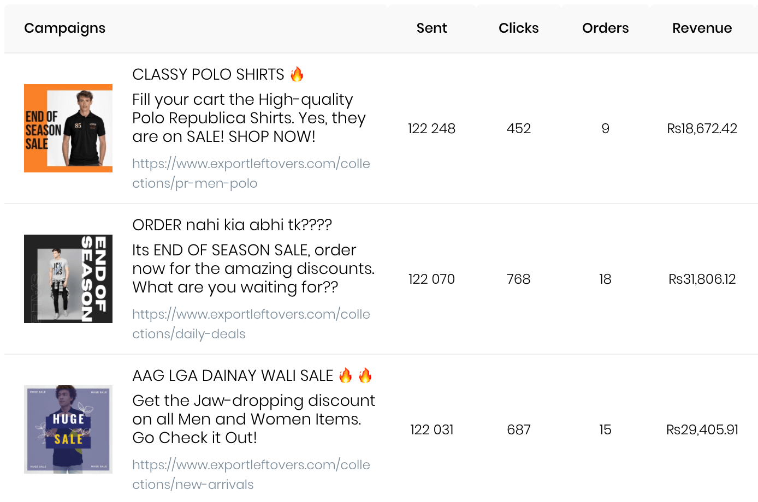
Task: Open the new-arrivals collection link
Action: click(251, 475)
